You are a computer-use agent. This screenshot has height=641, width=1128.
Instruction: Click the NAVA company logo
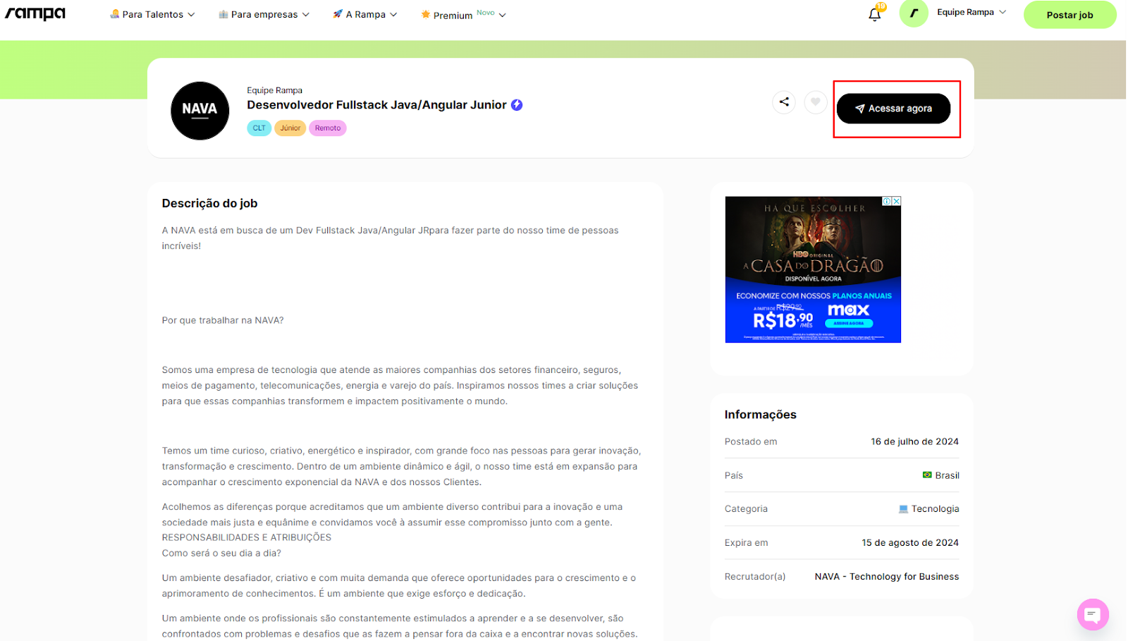coord(200,111)
